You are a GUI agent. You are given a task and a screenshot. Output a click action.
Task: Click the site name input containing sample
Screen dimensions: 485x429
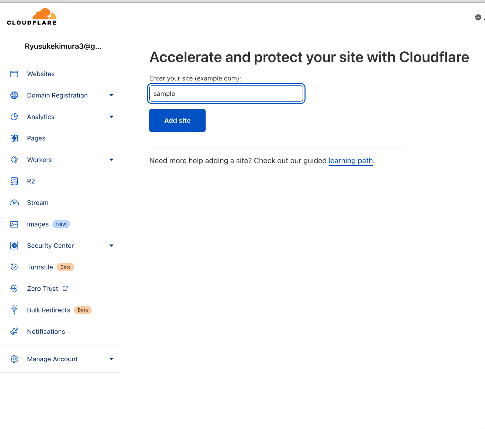pos(226,93)
